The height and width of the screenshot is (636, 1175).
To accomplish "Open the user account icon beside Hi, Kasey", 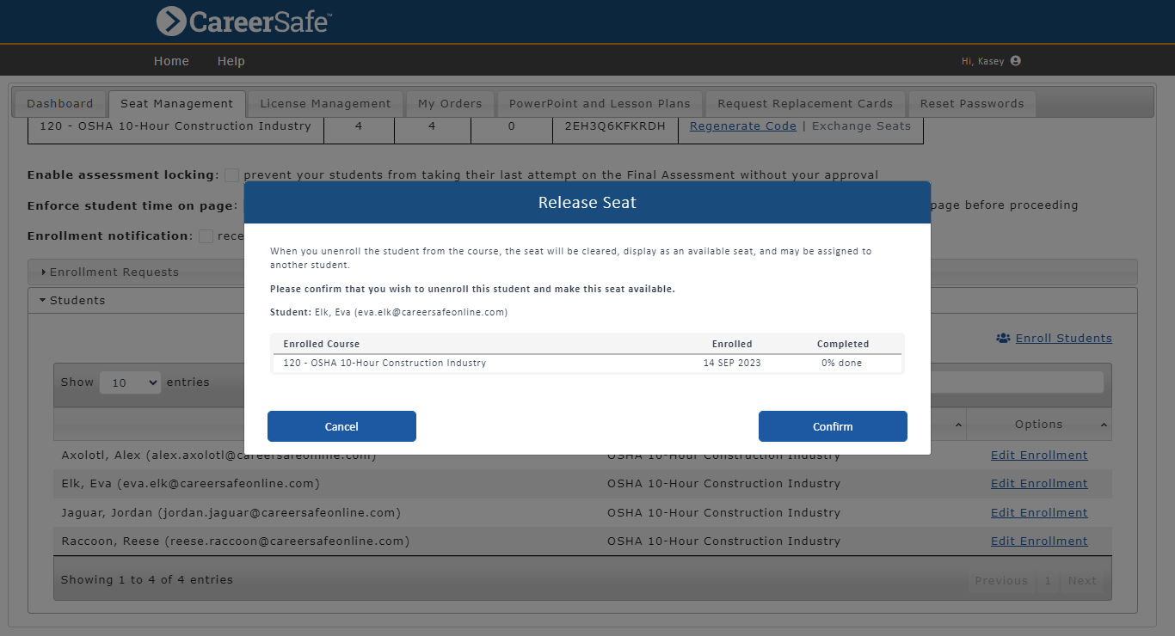I will coord(1014,60).
